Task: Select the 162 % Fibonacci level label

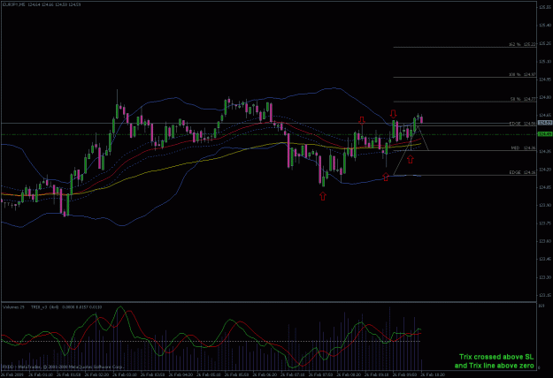Action: 522,44
